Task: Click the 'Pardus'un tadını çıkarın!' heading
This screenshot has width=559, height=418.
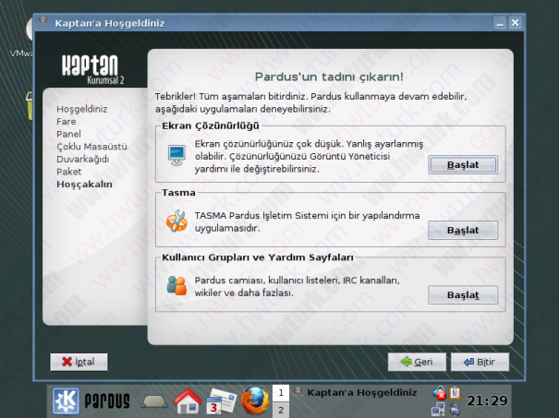Action: [330, 77]
